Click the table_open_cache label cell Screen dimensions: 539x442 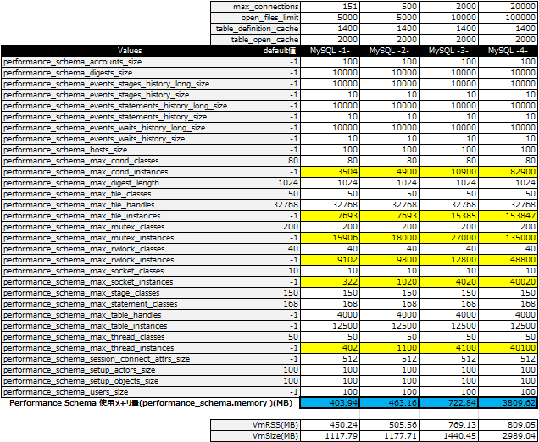pyautogui.click(x=255, y=40)
